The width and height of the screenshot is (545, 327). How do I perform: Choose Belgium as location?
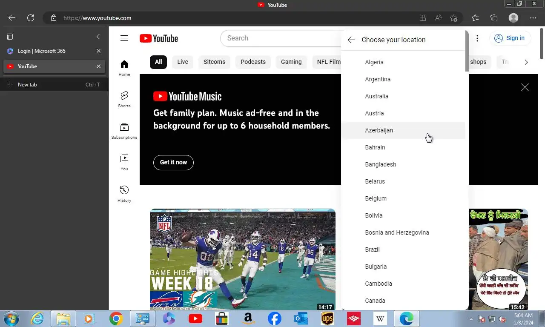(403, 198)
